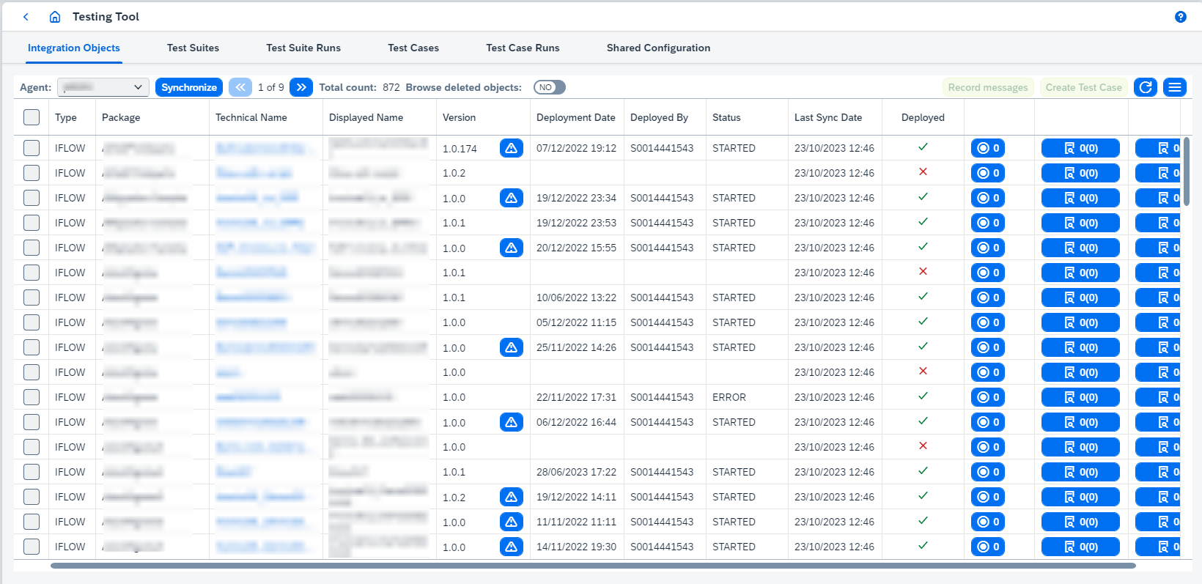1202x584 pixels.
Task: Open the Test Suite Runs tab
Action: [303, 48]
